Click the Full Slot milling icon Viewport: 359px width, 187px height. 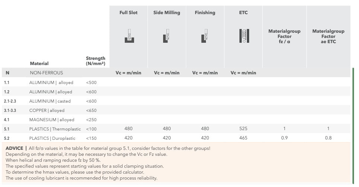pyautogui.click(x=129, y=36)
